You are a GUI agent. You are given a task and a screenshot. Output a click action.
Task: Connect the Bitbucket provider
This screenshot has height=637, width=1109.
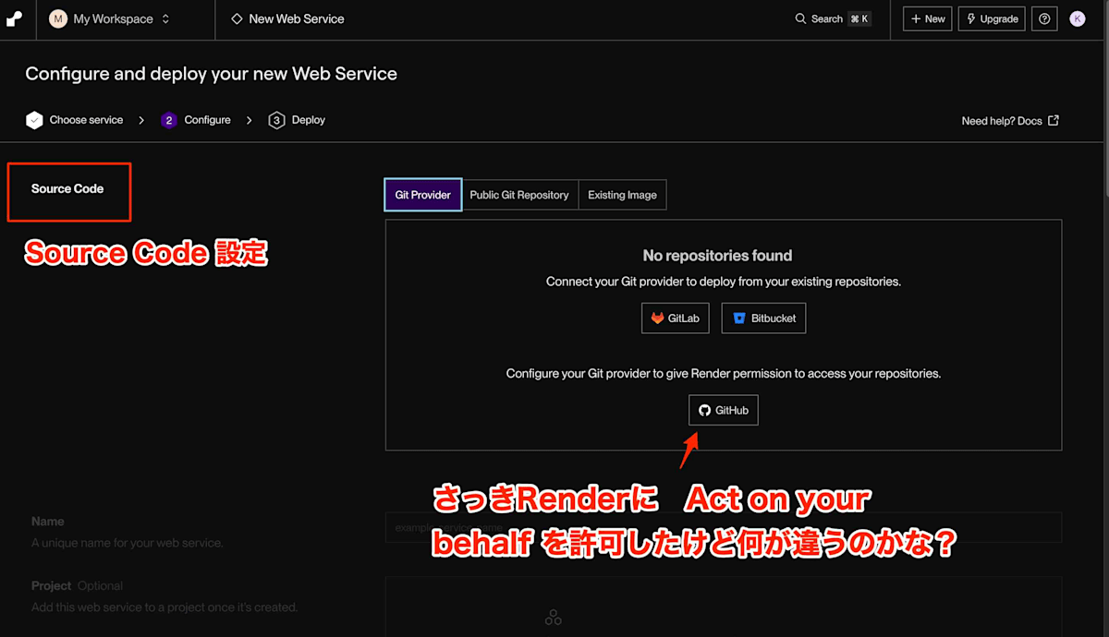[x=763, y=318]
